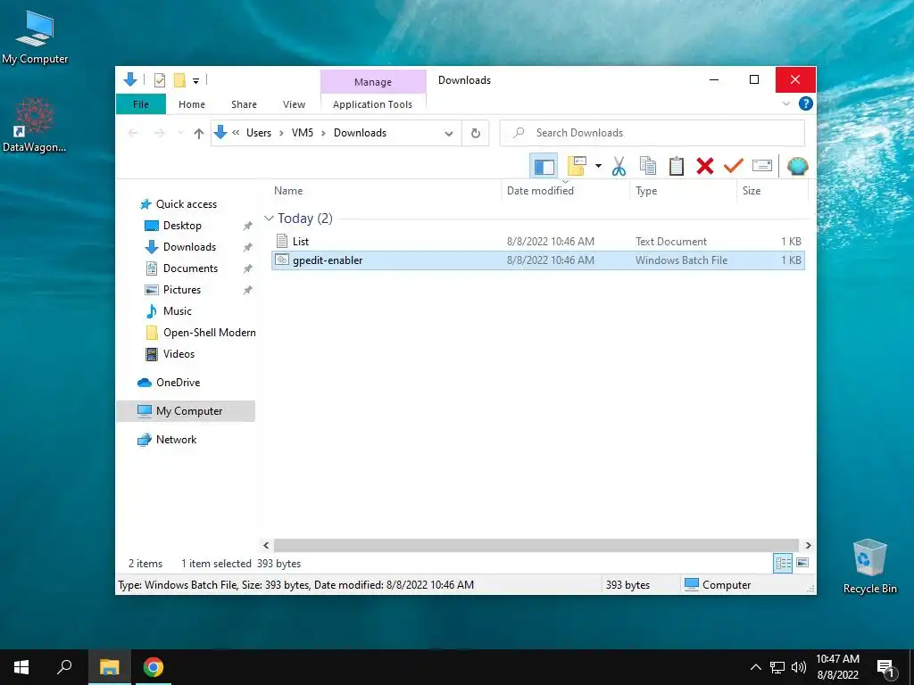Click the folder options toolbar icon
Screen dimensions: 914x685
click(x=577, y=166)
